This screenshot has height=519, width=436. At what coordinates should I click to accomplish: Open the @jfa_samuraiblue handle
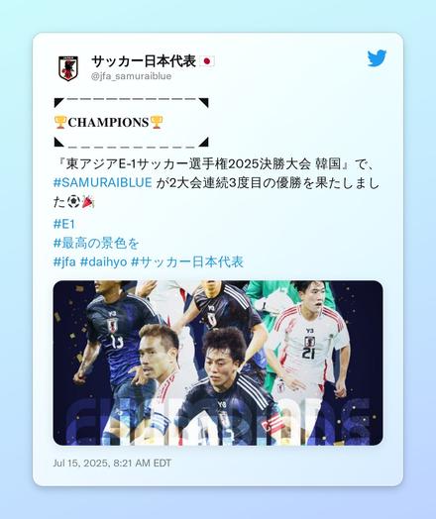(x=131, y=76)
